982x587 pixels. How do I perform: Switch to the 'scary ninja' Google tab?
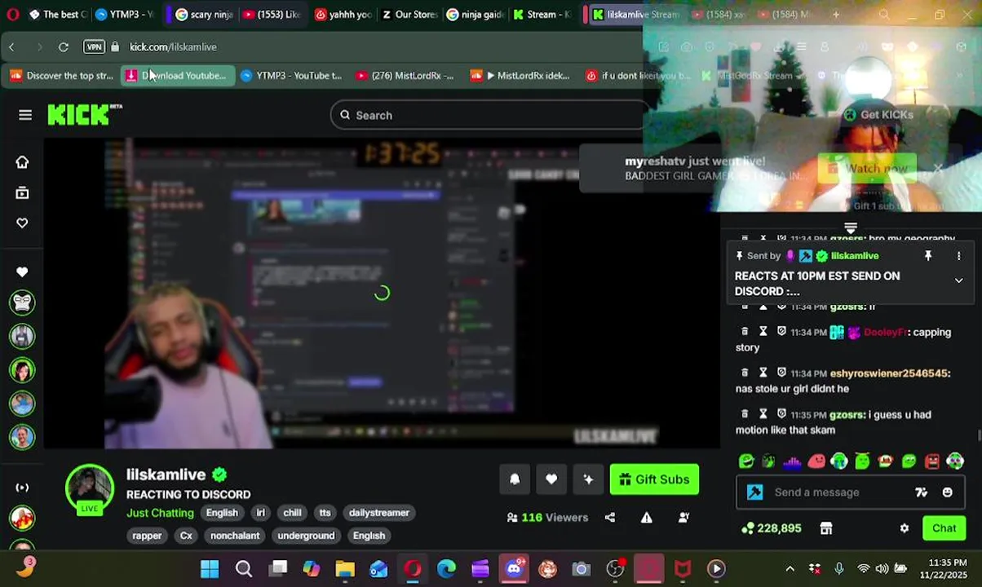tap(204, 15)
